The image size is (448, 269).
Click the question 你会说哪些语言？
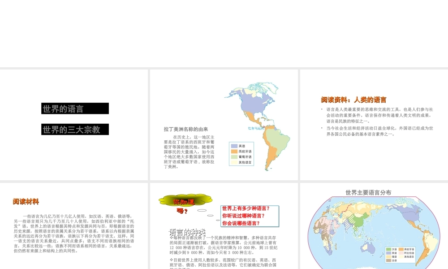pyautogui.click(x=241, y=223)
